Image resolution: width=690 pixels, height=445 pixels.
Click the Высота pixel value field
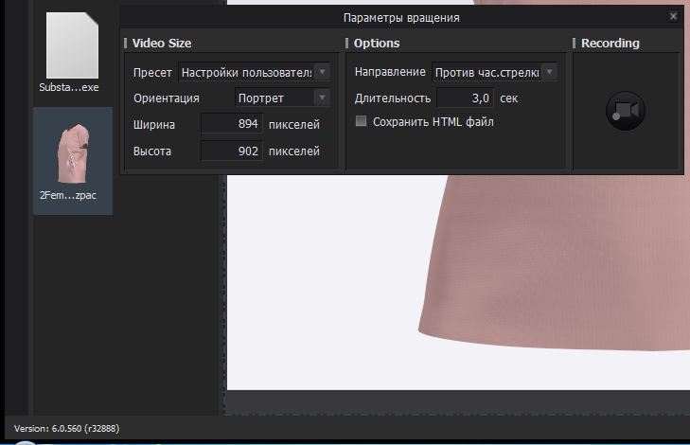coord(232,151)
